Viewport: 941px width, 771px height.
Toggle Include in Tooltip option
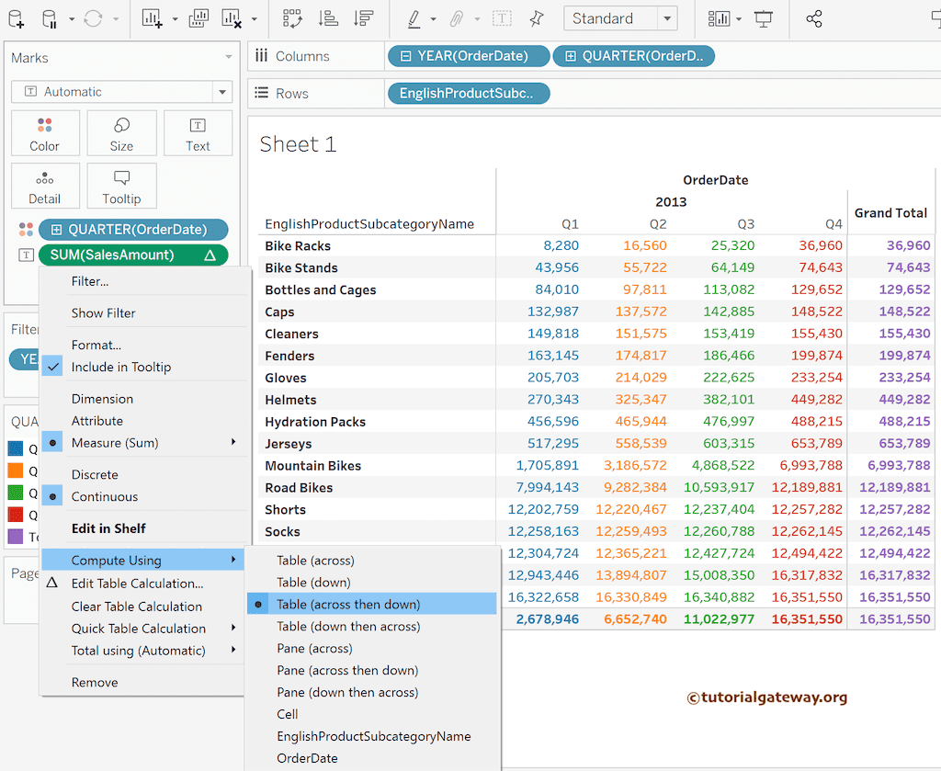[121, 367]
